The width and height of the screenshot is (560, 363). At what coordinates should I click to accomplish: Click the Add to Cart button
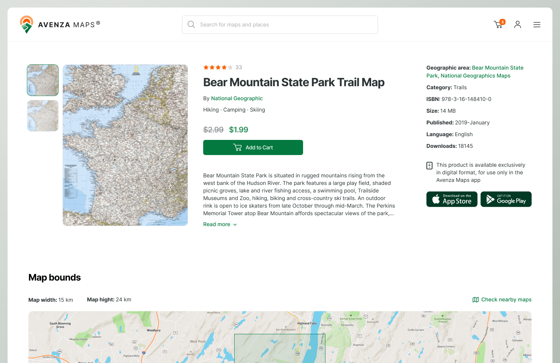[253, 147]
